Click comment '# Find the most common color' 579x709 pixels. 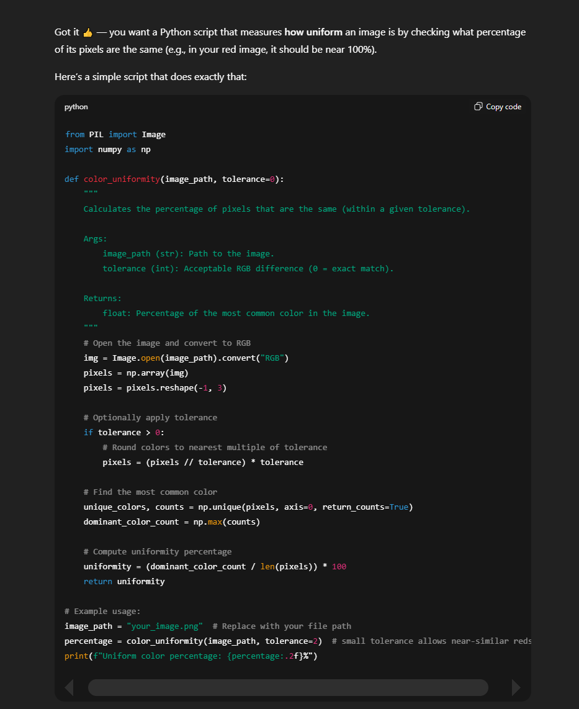click(151, 493)
